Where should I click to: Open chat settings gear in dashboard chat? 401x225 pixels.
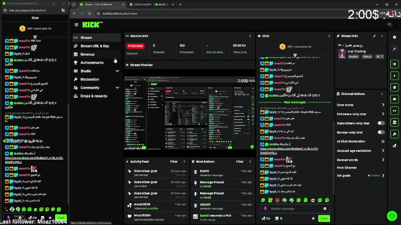(313, 218)
